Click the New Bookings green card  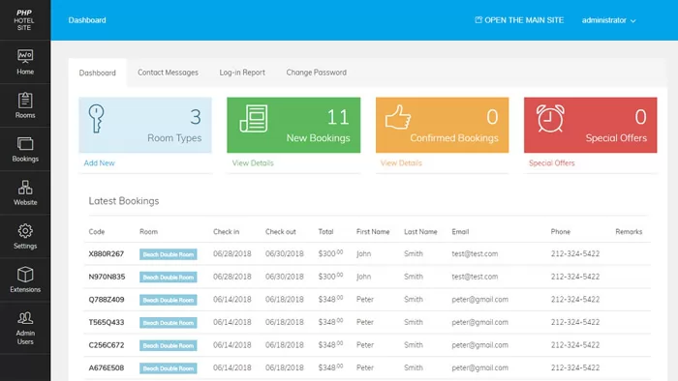293,125
